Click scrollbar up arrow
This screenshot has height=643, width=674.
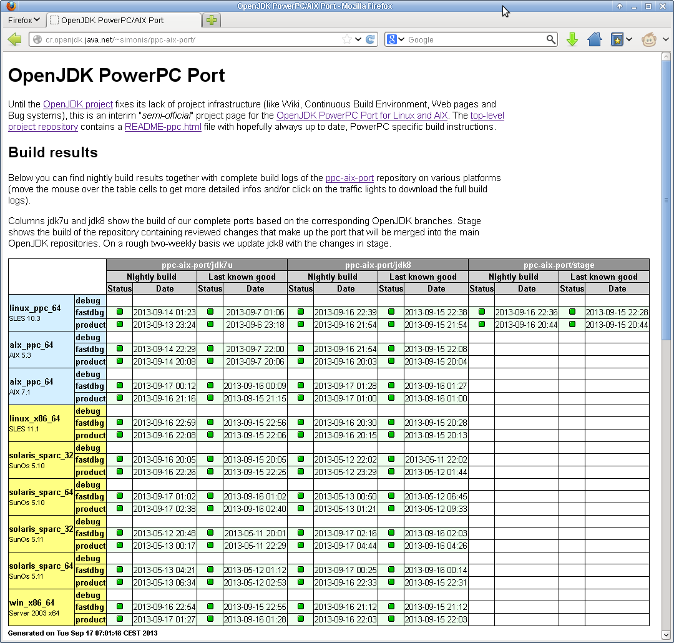[x=666, y=56]
